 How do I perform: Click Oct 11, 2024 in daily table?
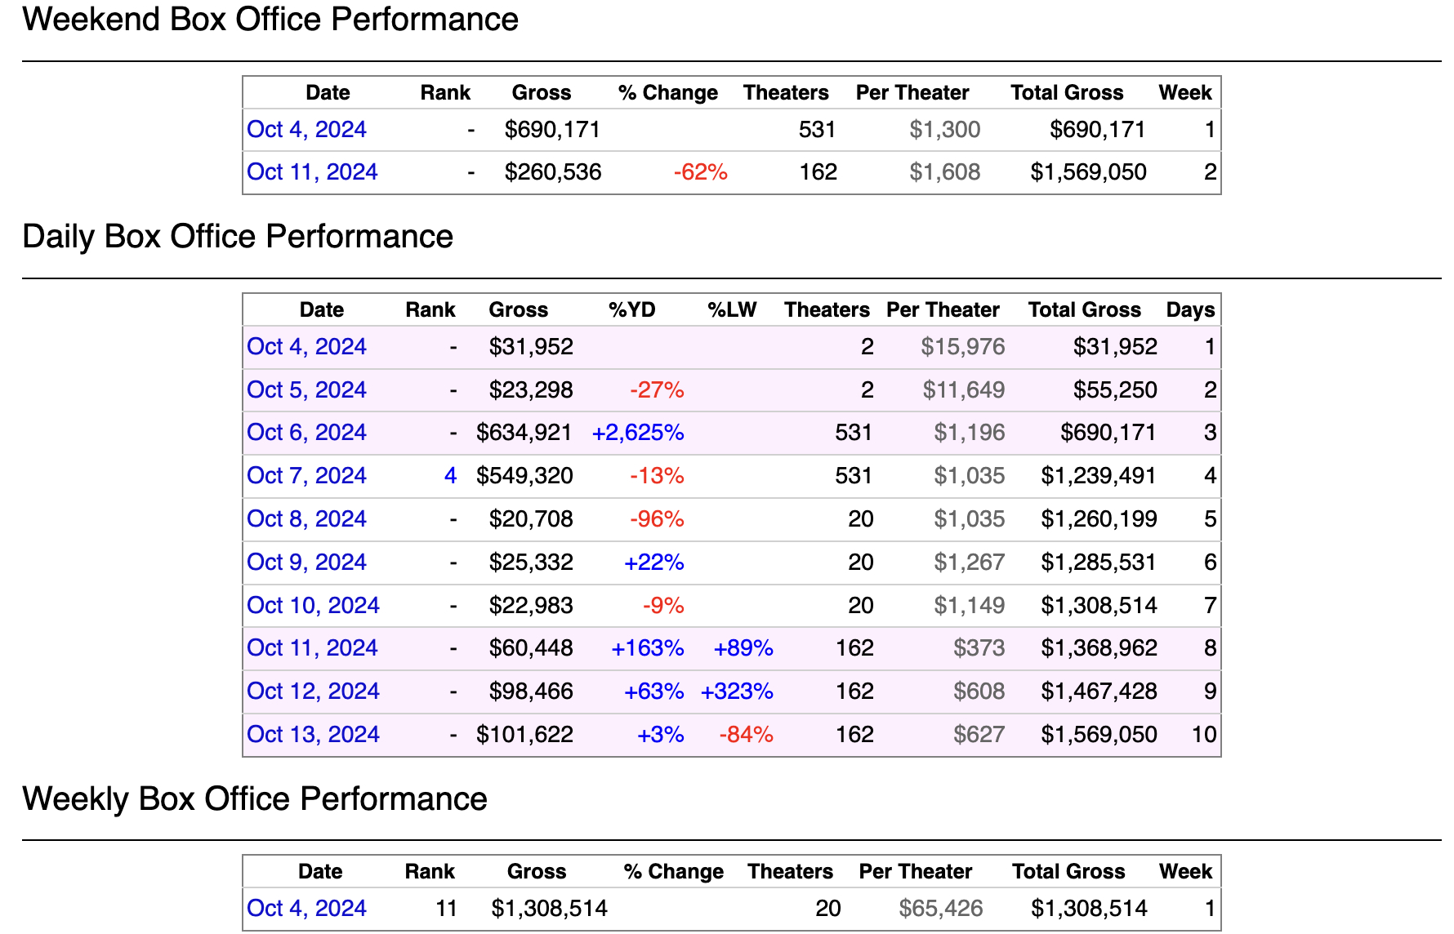(x=312, y=648)
